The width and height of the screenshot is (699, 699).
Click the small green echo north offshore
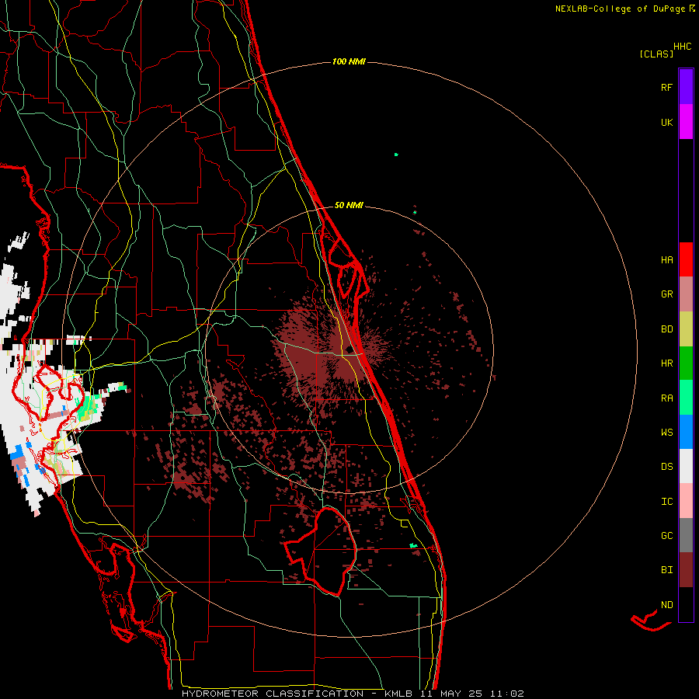[x=396, y=155]
